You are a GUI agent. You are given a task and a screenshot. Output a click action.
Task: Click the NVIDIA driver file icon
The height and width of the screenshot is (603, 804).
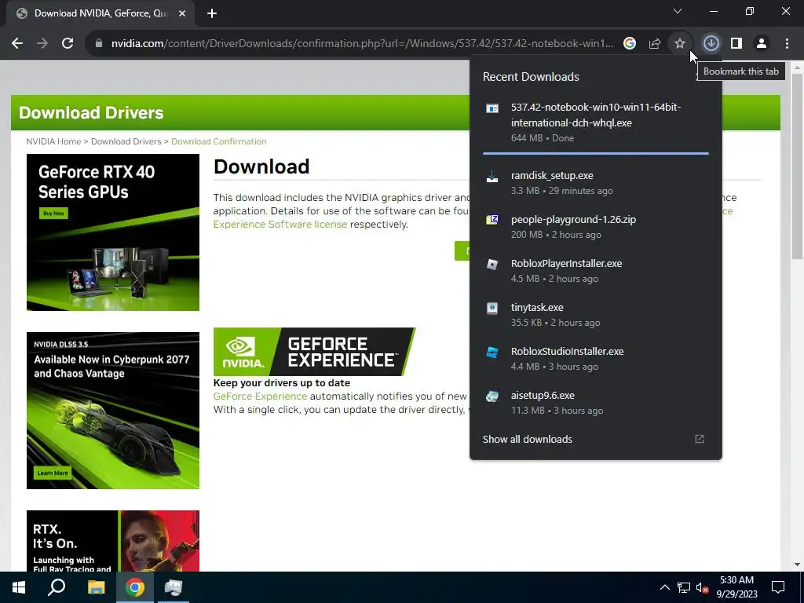coord(492,108)
